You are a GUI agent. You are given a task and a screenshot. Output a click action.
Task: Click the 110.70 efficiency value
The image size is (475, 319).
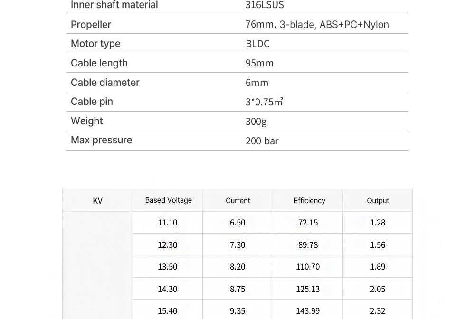tap(308, 267)
